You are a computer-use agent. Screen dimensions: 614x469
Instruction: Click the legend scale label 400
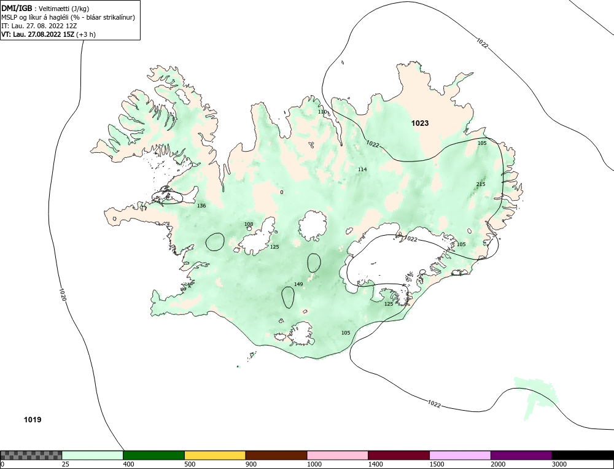point(128,464)
